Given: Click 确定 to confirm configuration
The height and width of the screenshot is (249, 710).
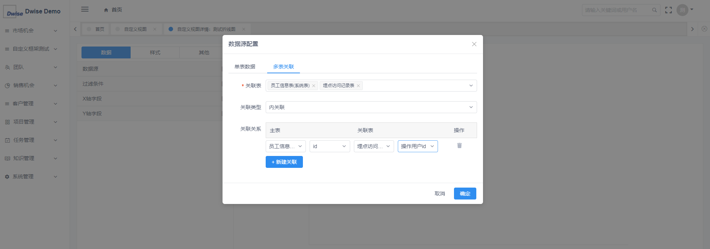Looking at the screenshot, I should [465, 194].
